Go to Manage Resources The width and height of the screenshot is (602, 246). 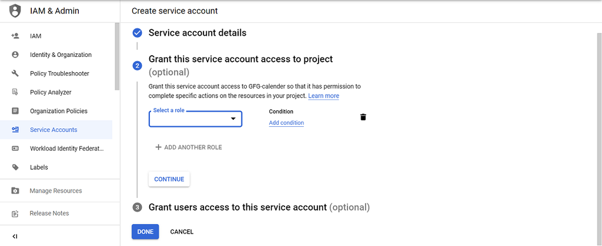(x=56, y=191)
